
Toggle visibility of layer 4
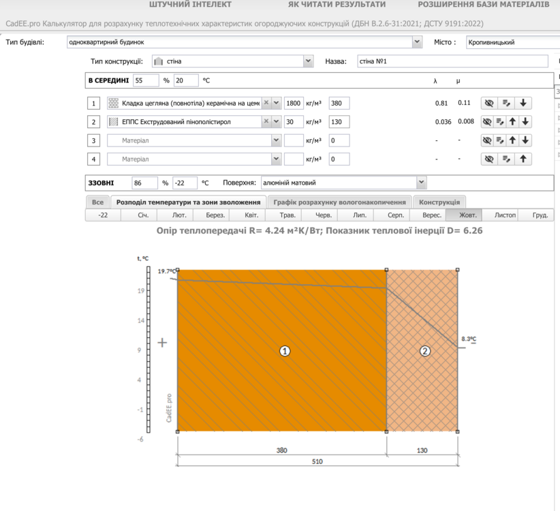488,159
